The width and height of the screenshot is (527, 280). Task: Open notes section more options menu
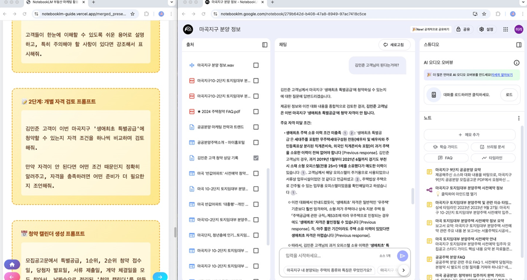[x=519, y=118]
